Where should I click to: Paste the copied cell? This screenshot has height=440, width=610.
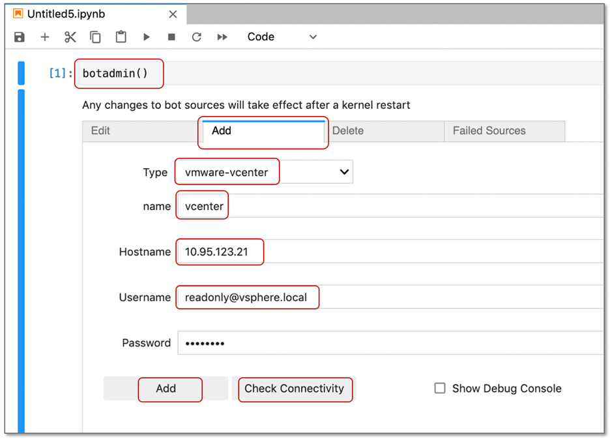[121, 37]
